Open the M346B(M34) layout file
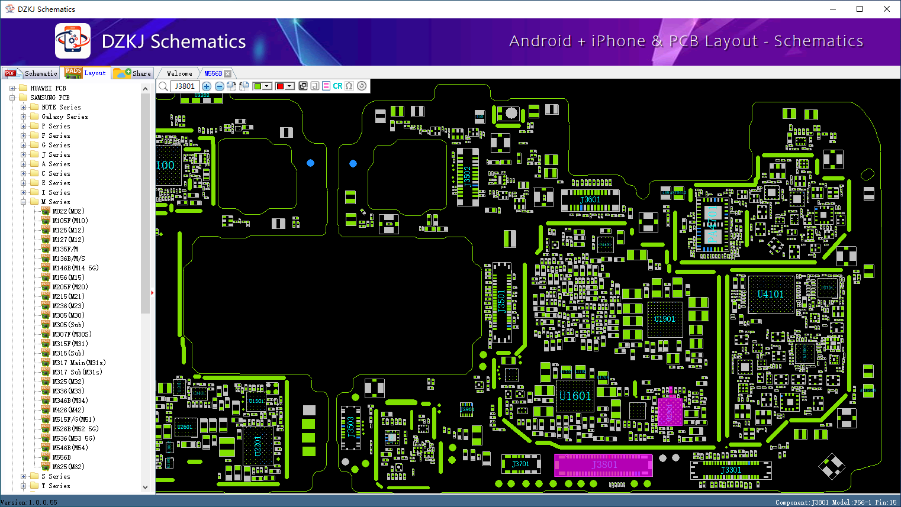 point(70,401)
